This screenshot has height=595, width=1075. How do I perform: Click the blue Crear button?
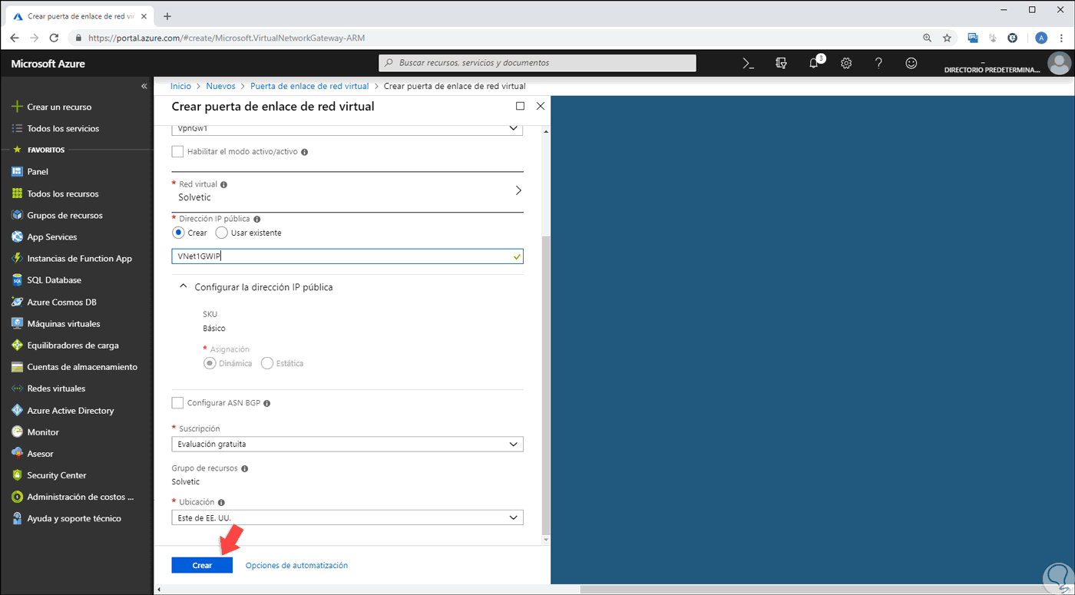point(202,565)
